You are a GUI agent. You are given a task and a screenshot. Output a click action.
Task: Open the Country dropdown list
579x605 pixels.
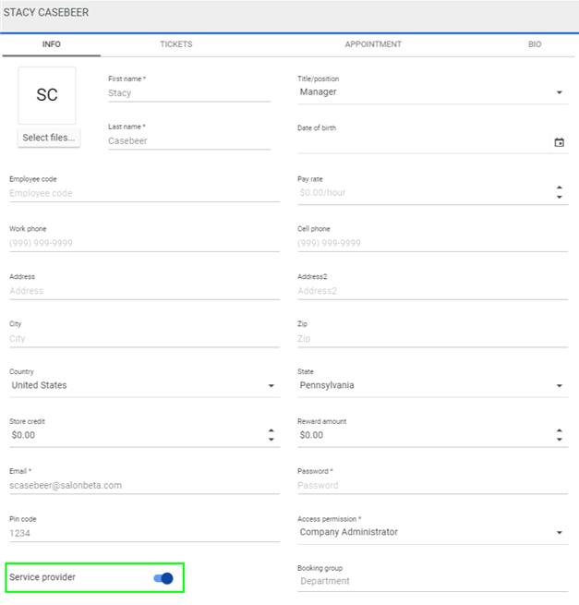click(271, 386)
